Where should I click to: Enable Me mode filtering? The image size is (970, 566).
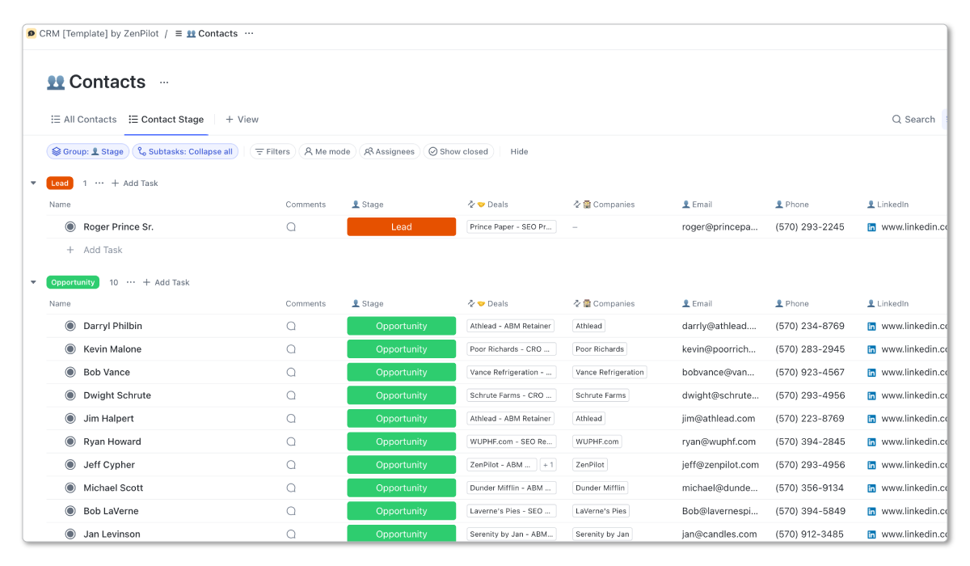[x=327, y=151]
